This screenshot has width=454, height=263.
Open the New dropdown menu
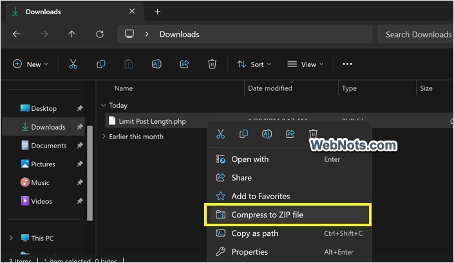pyautogui.click(x=30, y=64)
